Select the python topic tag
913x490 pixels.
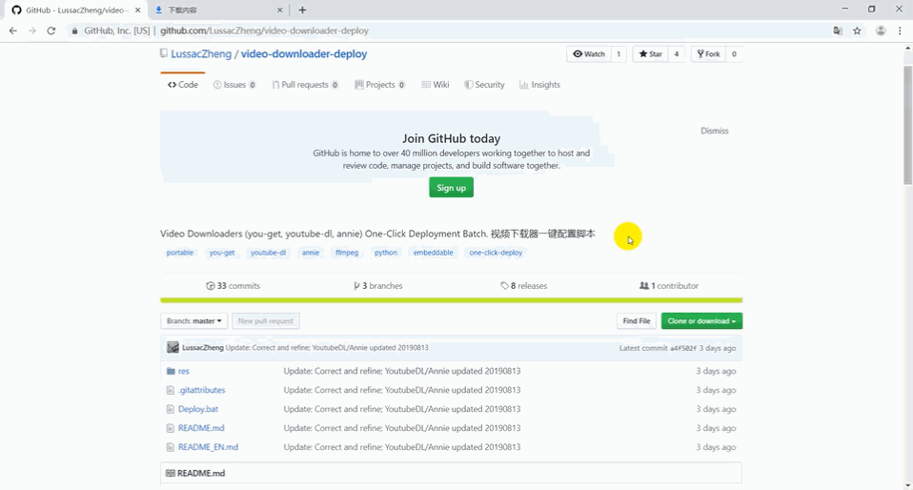[386, 253]
